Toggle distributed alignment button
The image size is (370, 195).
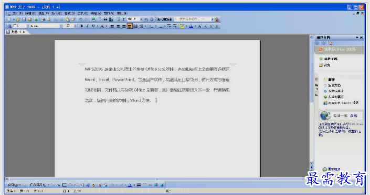pos(135,26)
